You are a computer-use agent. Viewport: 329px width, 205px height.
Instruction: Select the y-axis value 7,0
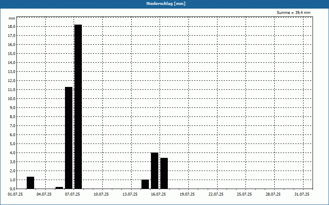12,126
